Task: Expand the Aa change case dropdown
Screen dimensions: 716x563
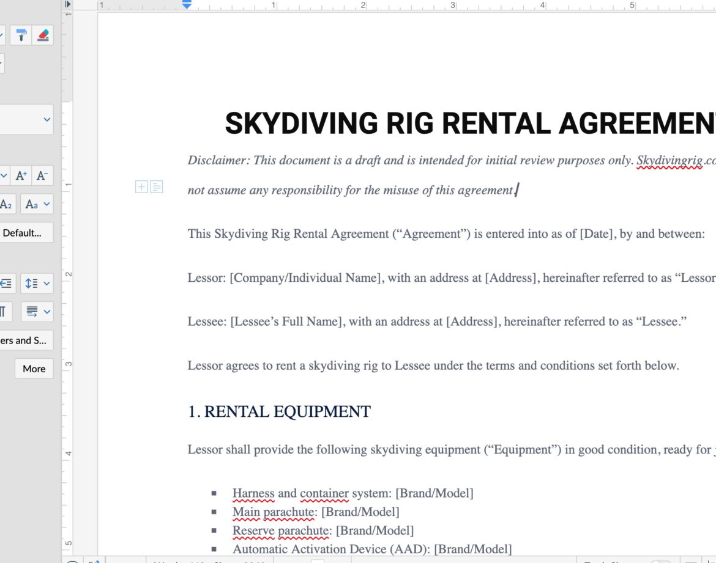Action: coord(37,204)
